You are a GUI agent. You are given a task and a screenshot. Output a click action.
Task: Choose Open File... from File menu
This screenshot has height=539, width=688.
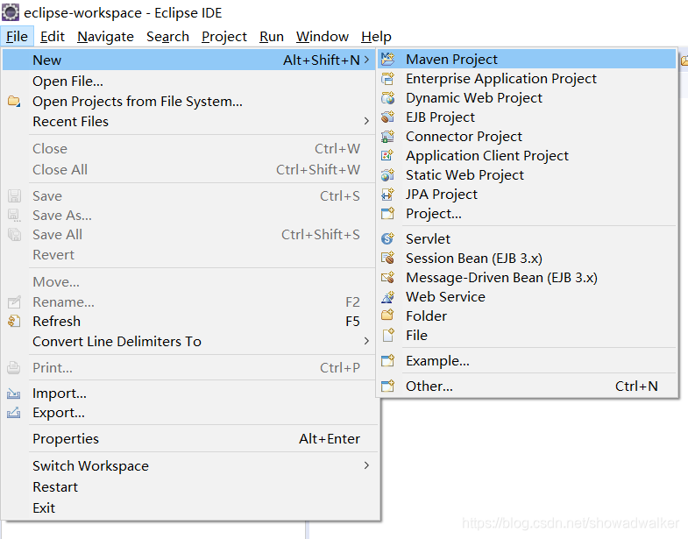[x=189, y=82]
